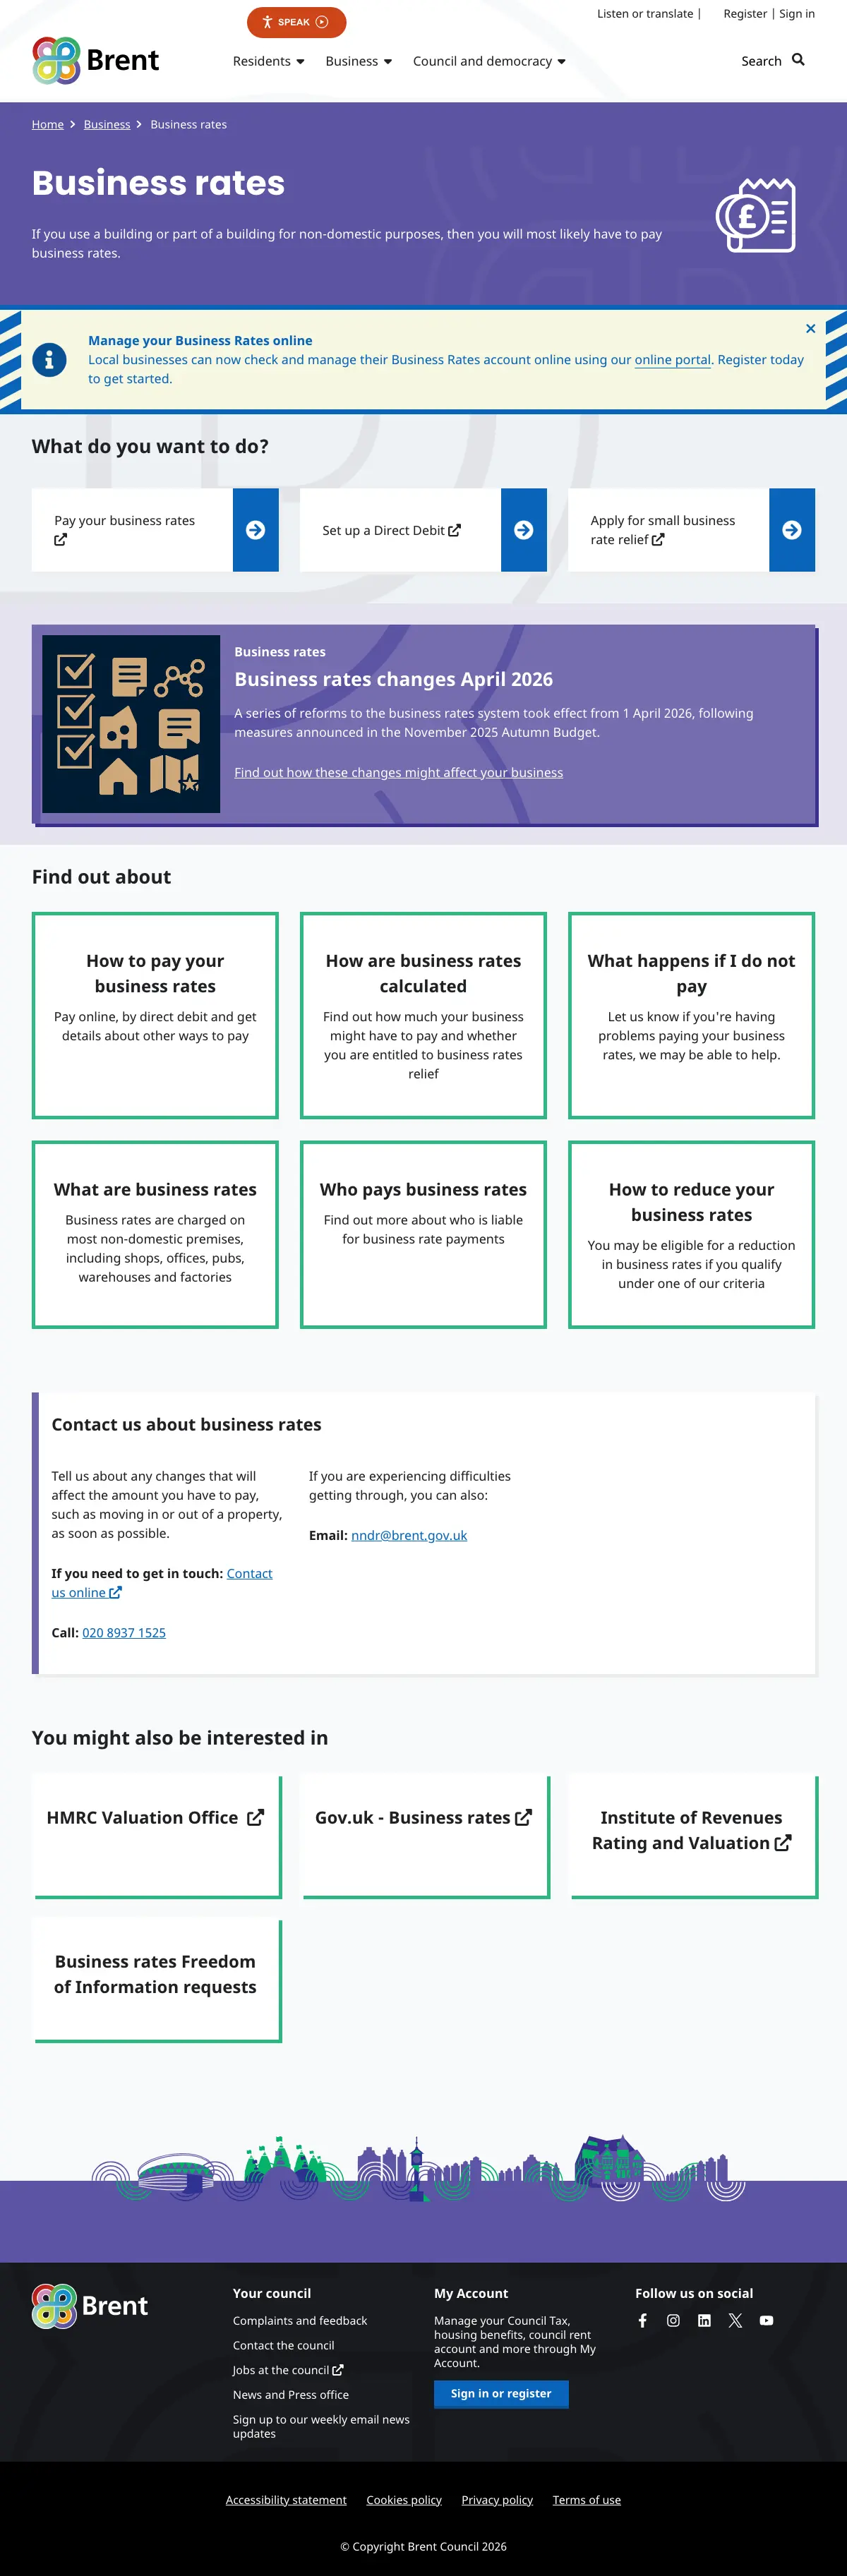This screenshot has height=2576, width=847.
Task: Click the Facebook icon in footer
Action: [642, 2320]
